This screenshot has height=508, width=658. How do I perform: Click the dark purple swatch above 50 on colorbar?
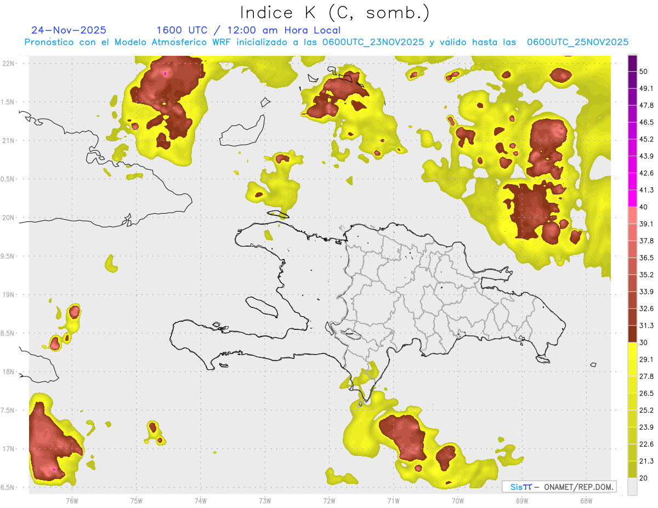pos(632,64)
